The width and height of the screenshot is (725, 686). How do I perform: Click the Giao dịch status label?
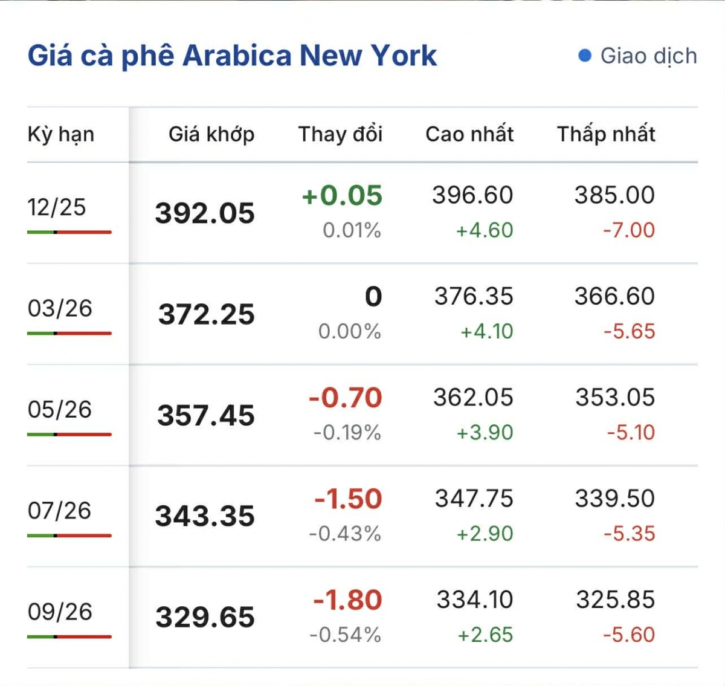pyautogui.click(x=648, y=56)
